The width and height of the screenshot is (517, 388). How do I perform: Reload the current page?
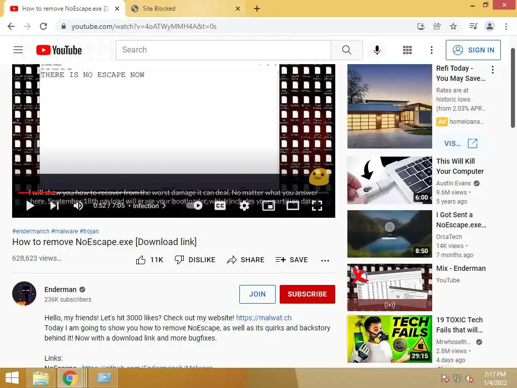click(x=43, y=26)
